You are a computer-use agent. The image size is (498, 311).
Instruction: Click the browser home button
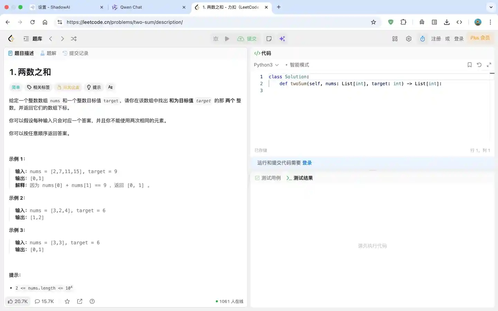tap(45, 22)
